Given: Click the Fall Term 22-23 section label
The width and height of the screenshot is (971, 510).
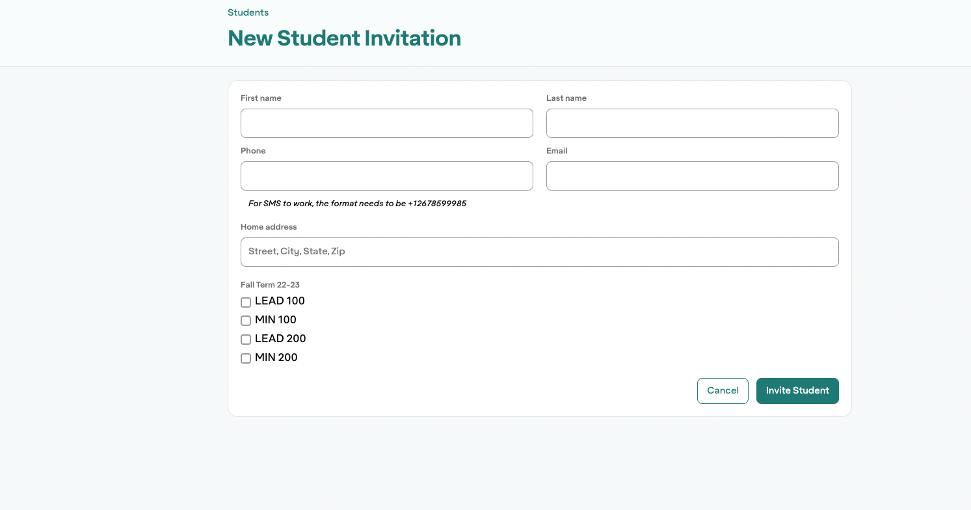Looking at the screenshot, I should (270, 285).
